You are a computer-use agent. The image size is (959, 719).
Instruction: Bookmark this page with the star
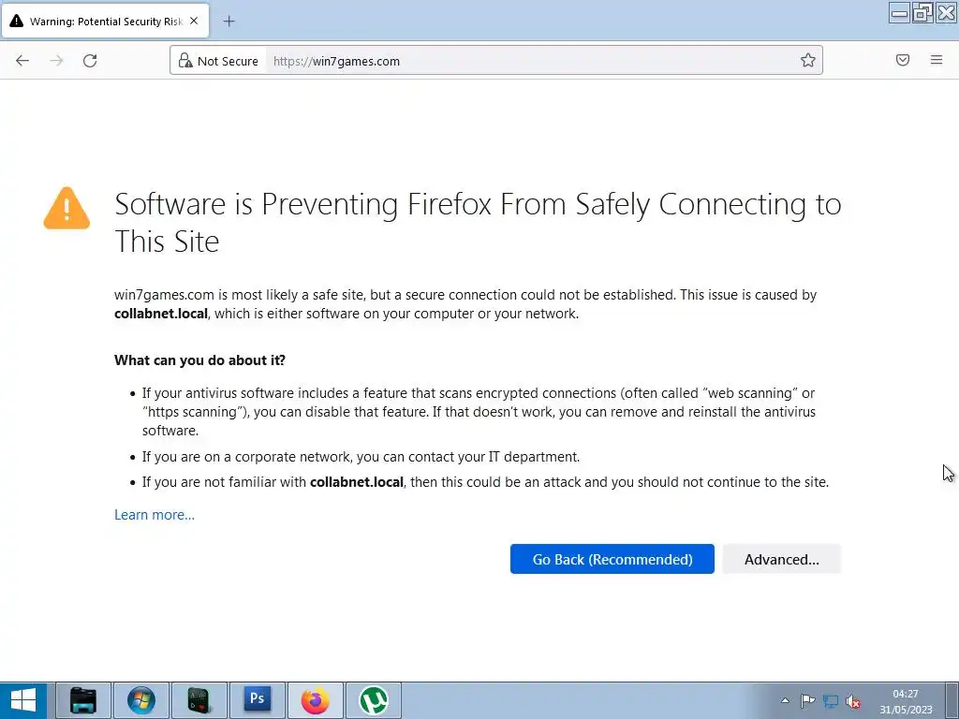tap(808, 60)
